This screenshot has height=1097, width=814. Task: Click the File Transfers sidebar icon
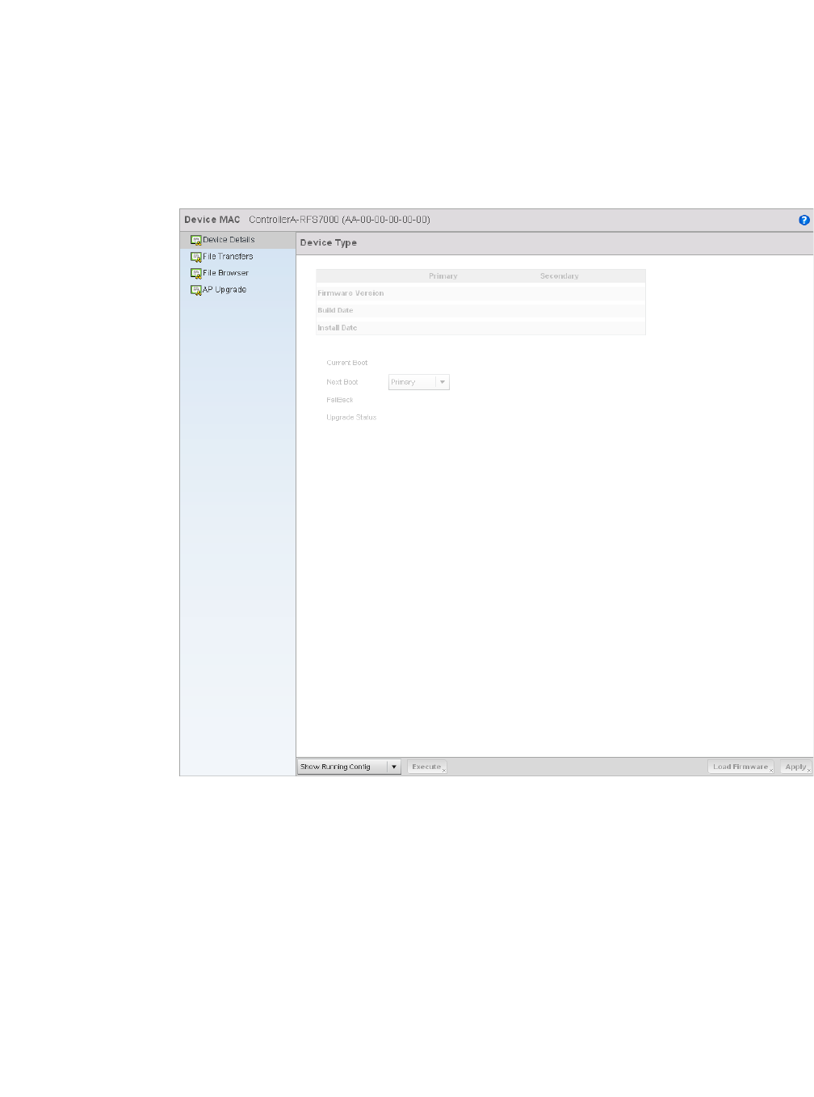pyautogui.click(x=195, y=257)
